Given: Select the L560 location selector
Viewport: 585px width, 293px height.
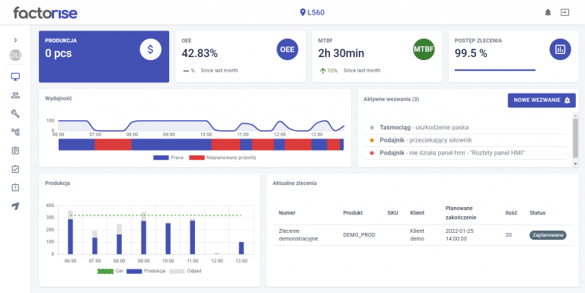Looking at the screenshot, I should tap(312, 13).
